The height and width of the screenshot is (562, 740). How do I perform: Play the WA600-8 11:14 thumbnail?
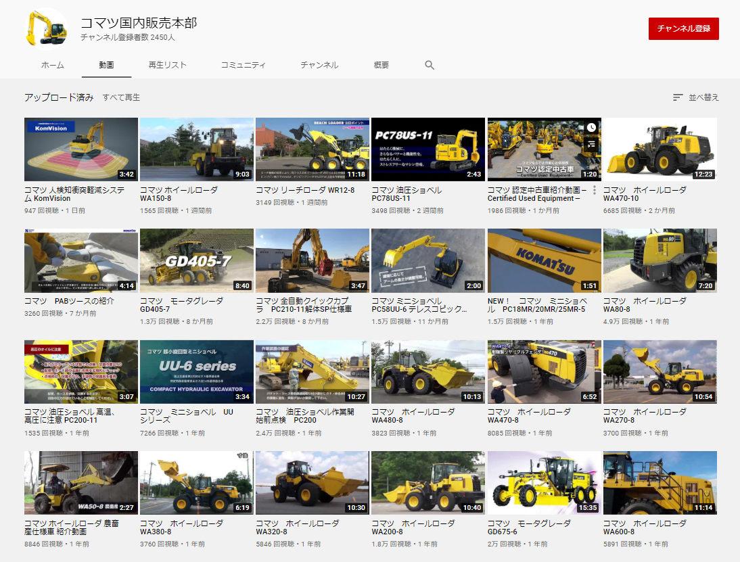pos(660,483)
